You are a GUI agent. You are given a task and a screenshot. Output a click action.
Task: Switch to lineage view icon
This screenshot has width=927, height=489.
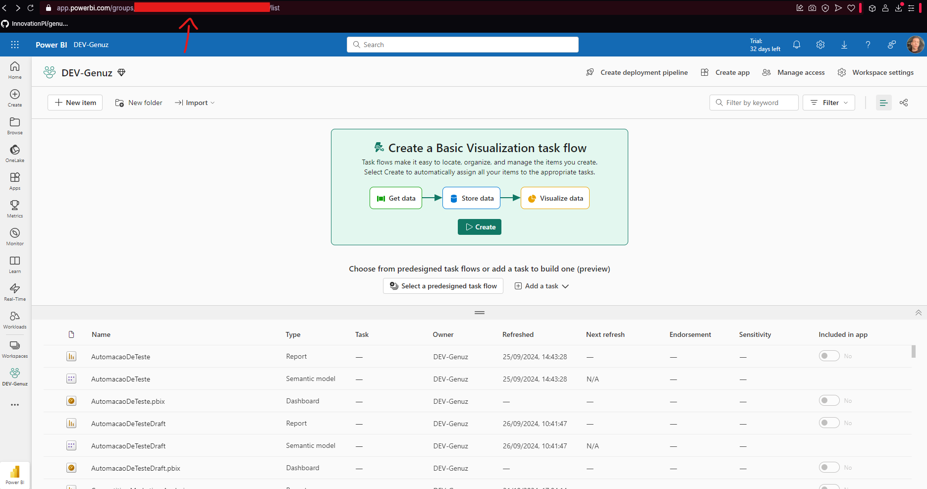tap(904, 103)
